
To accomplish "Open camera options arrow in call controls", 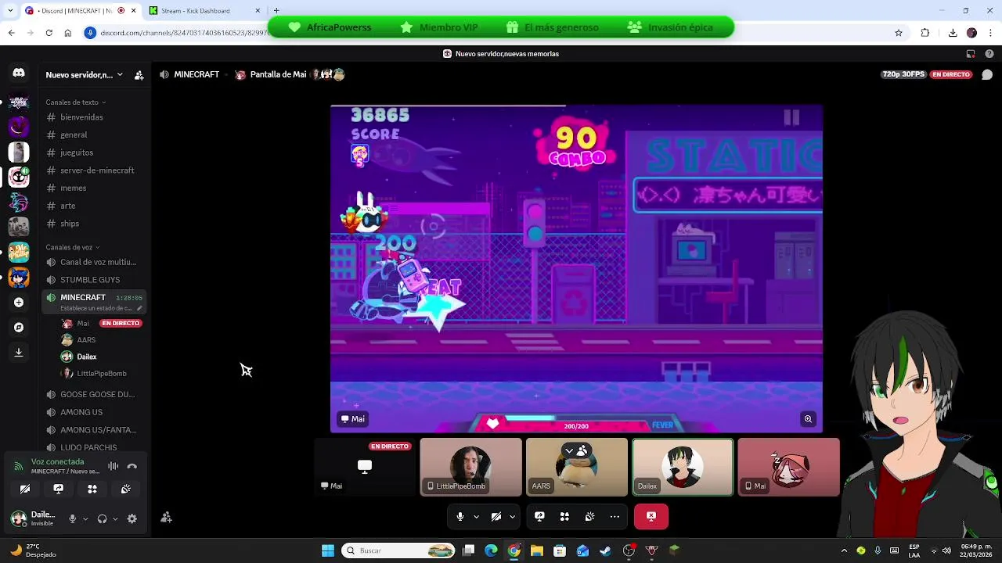I will click(512, 516).
